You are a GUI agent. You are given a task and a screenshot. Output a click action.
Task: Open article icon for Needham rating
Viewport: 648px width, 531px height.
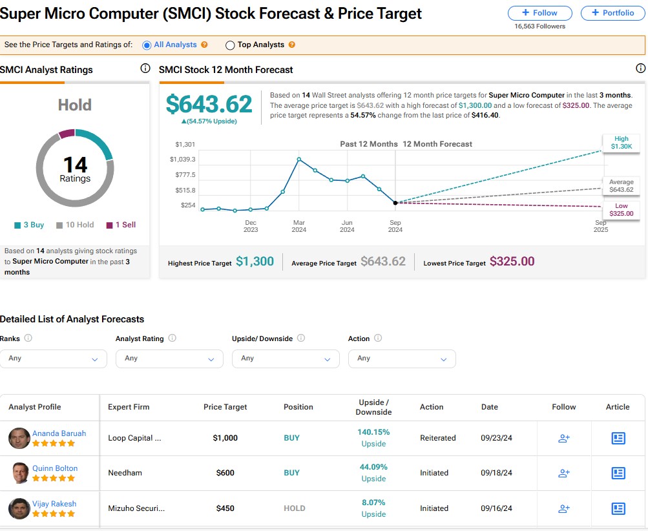[x=618, y=473]
